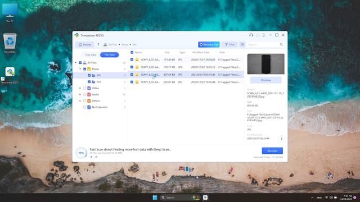Uncheck the JPG checkbox in tree

(x=89, y=75)
